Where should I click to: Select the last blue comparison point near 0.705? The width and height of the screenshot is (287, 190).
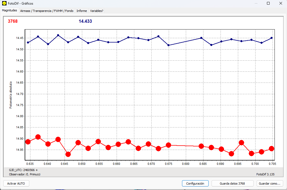272,38
